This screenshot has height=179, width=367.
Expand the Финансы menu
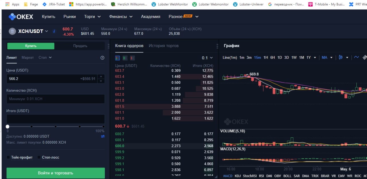click(x=121, y=17)
